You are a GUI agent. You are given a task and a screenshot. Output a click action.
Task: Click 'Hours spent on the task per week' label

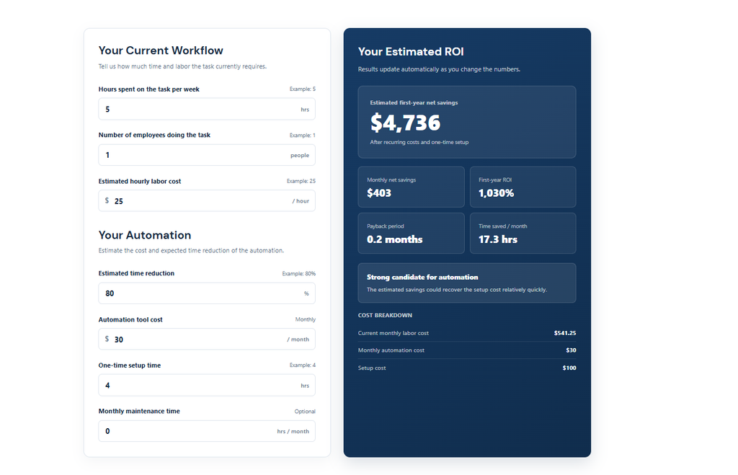pyautogui.click(x=148, y=89)
